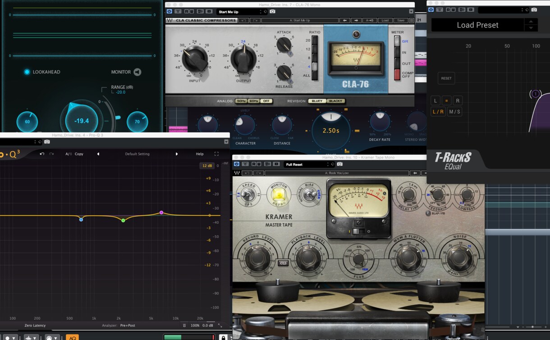Viewport: 550px width, 340px height.
Task: Toggle the Kramer Tape plugin power button
Action: click(x=236, y=164)
